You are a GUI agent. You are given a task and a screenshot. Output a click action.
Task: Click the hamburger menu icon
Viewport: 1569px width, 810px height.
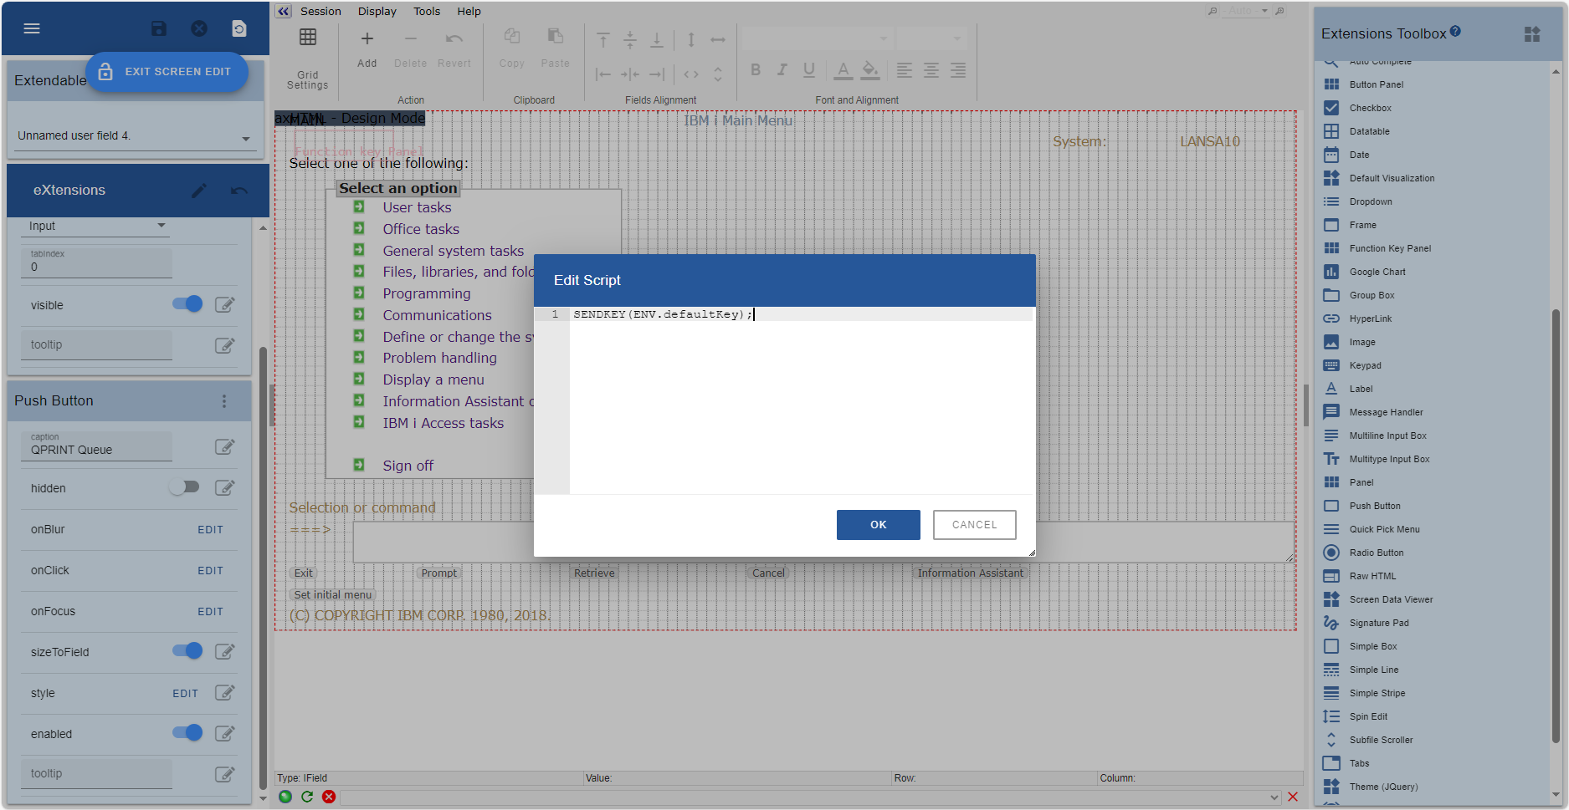pos(32,28)
